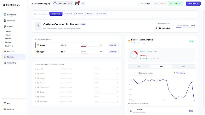Viewport: 205px width, 115px height.
Task: Switch to Price History tab
Action: click(179, 73)
